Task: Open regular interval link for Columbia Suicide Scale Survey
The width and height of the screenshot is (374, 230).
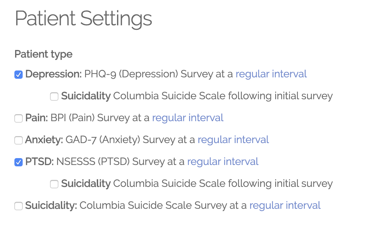Action: tap(285, 205)
